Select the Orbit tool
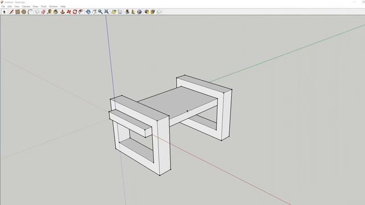Screen dimensions: 365x205 click(88, 11)
